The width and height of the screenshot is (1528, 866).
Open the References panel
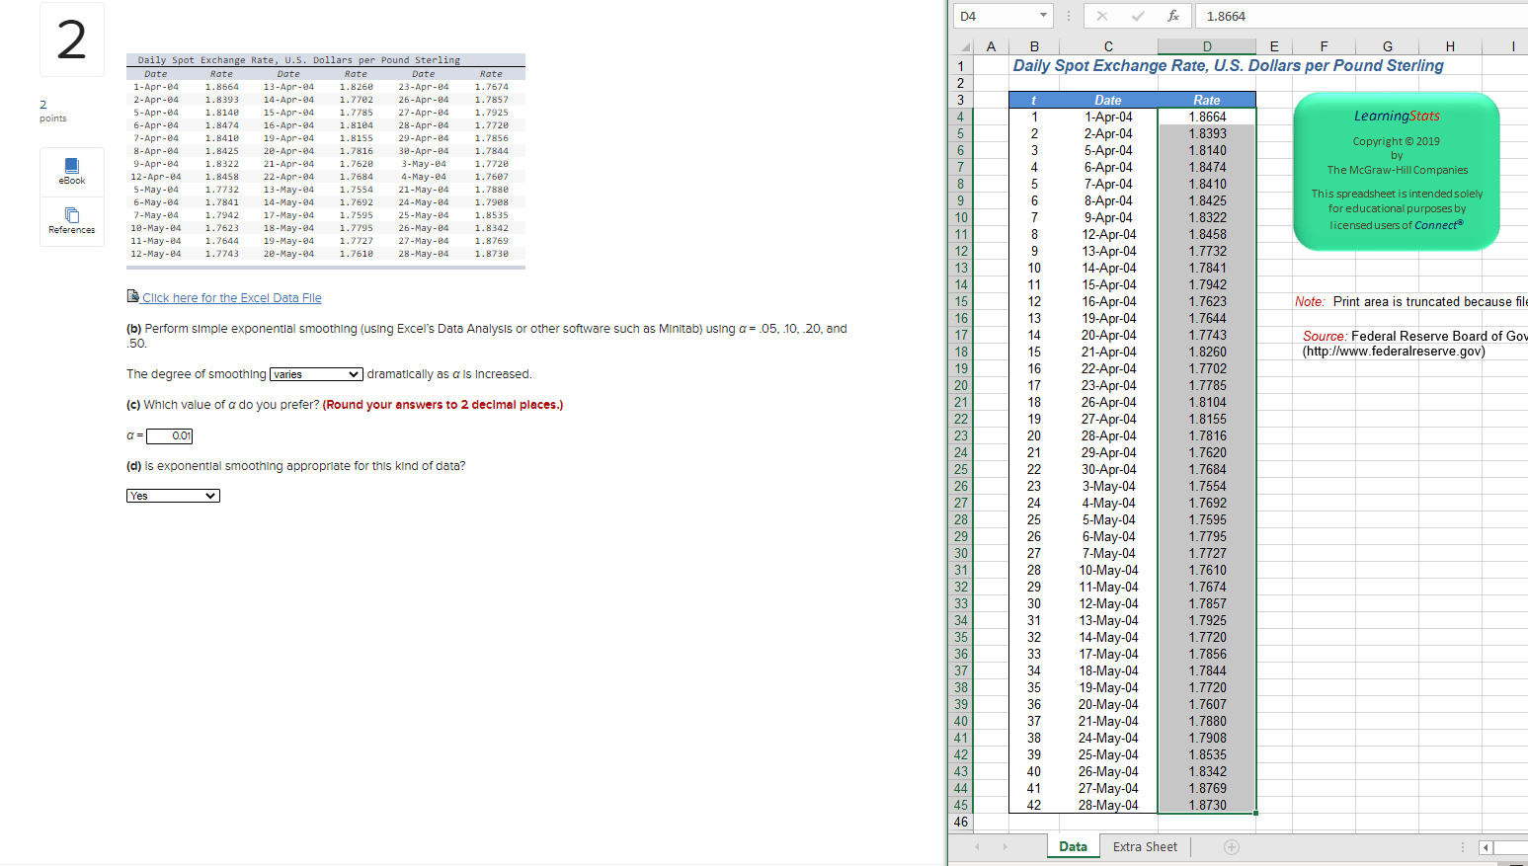pyautogui.click(x=71, y=219)
